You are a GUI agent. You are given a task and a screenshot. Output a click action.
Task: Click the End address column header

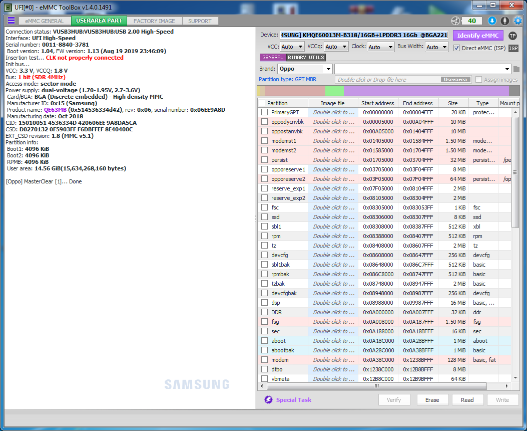point(418,103)
